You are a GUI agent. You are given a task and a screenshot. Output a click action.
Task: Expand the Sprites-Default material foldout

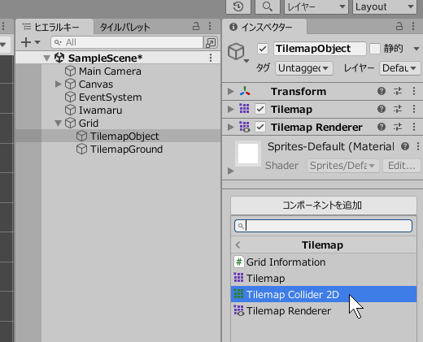coord(231,171)
